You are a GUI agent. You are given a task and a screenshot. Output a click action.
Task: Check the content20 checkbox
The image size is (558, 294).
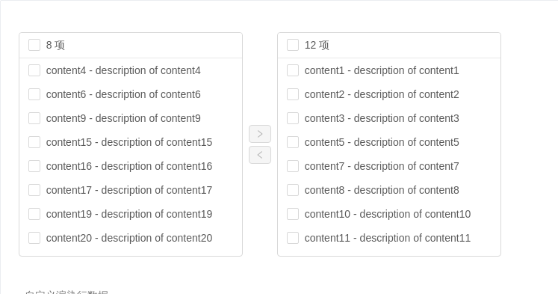tap(34, 237)
